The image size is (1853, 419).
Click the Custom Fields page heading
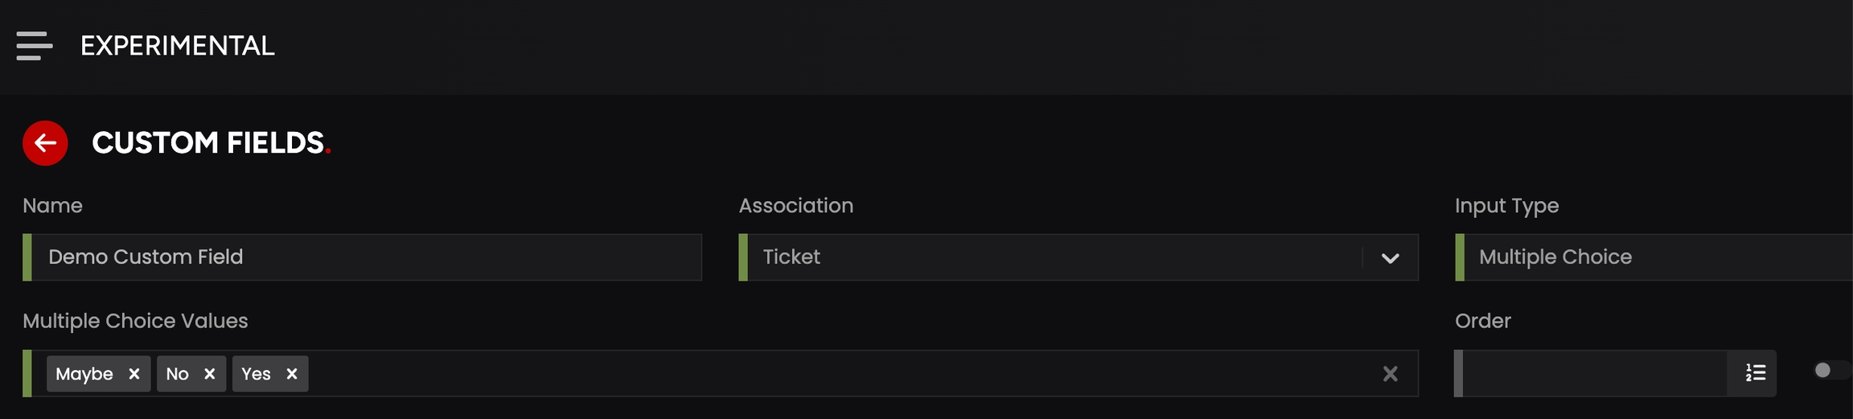[208, 143]
